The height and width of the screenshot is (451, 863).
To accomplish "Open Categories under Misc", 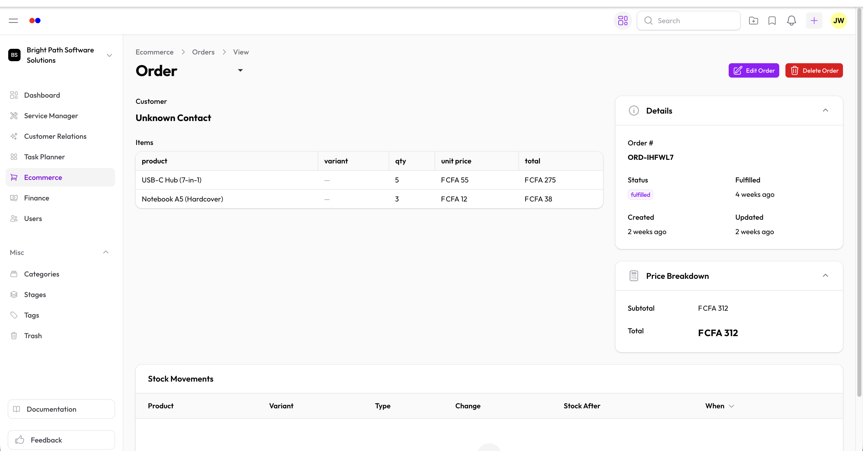I will 60,274.
